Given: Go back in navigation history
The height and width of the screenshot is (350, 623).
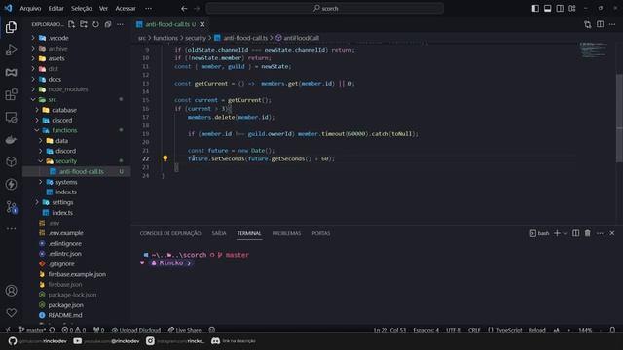Looking at the screenshot, I should click(x=184, y=9).
